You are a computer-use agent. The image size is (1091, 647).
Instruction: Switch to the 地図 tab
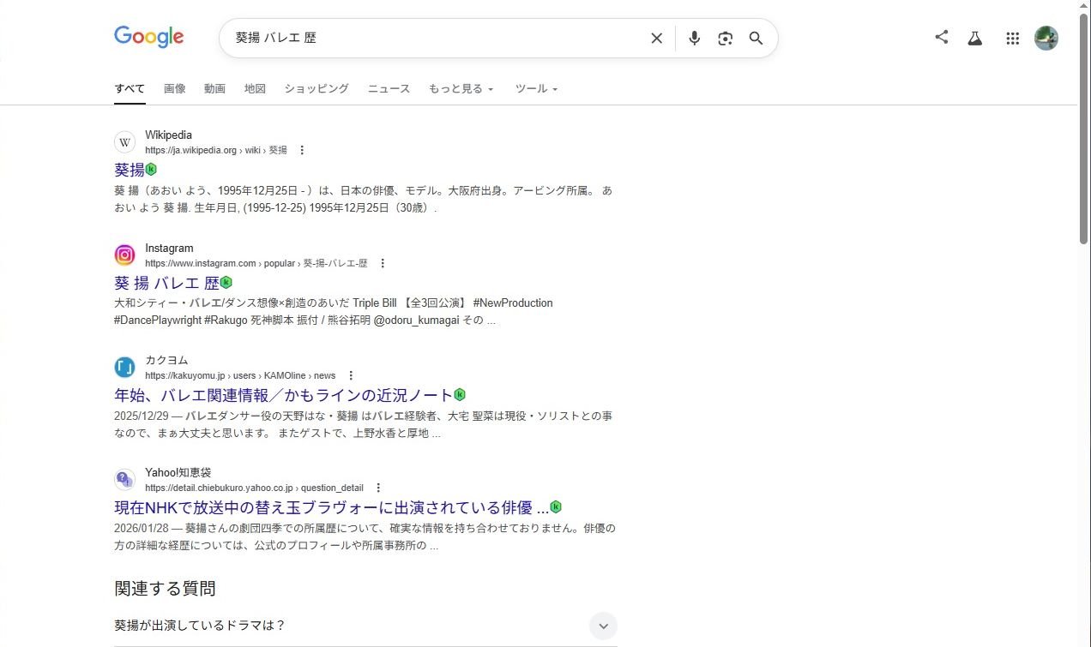pos(255,88)
